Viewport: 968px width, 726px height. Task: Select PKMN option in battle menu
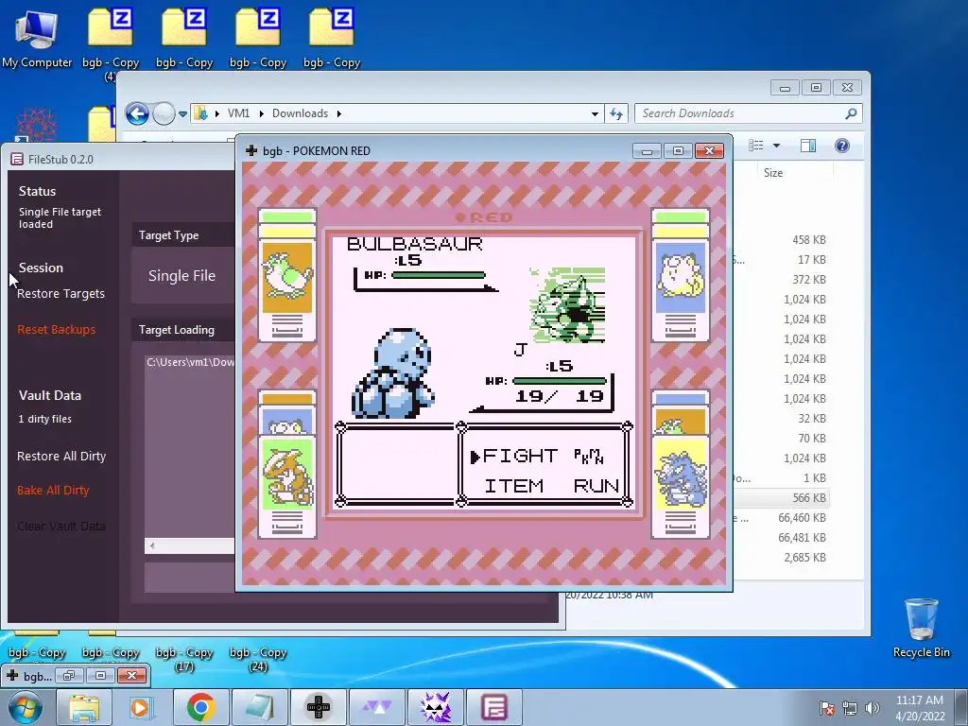pos(588,457)
